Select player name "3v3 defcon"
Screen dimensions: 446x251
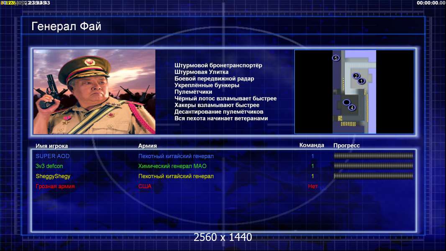(x=49, y=166)
